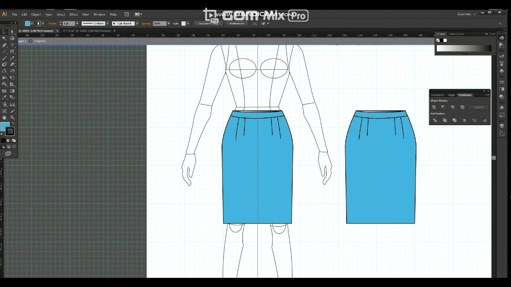This screenshot has width=511, height=287.
Task: Set paint to None in toolbox
Action: coord(14,140)
